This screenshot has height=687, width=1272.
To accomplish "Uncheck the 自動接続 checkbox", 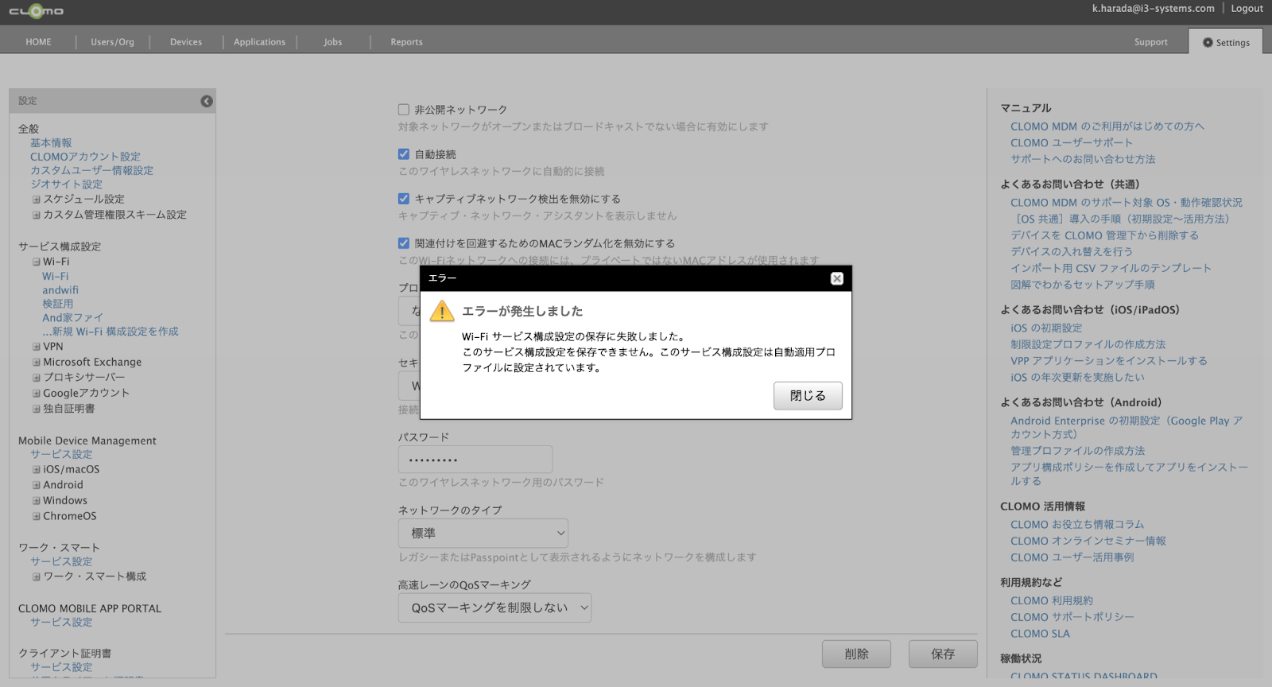I will 404,154.
